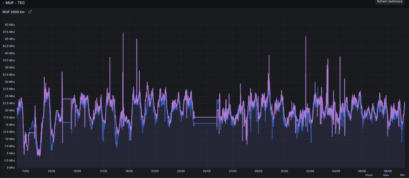Screen dimensions: 409x178
Task: Click the 31/05 date on the time axis
Action: tap(284, 171)
